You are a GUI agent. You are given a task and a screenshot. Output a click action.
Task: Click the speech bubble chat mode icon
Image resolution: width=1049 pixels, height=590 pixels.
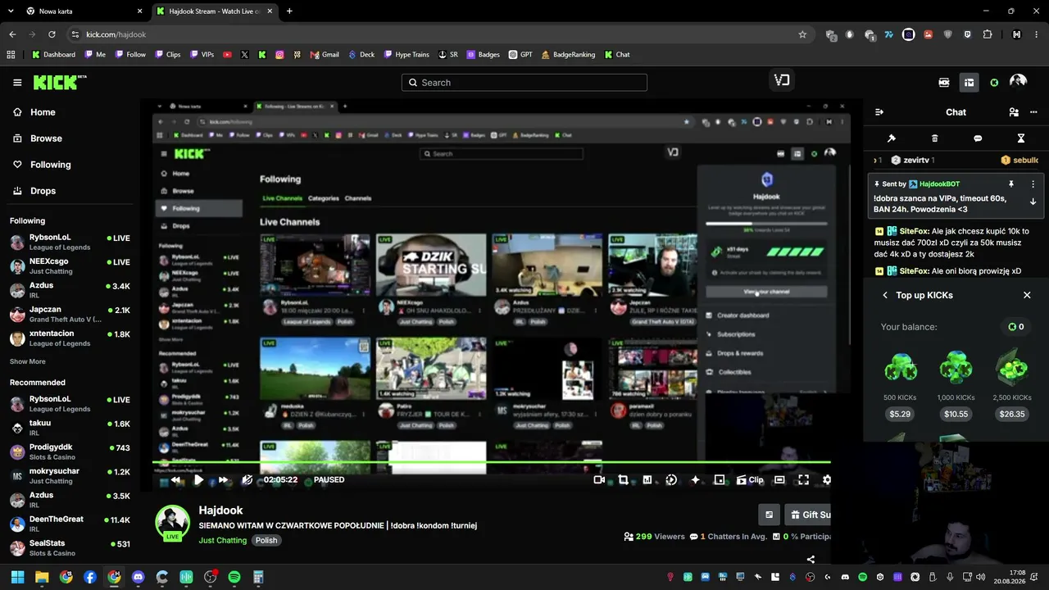978,138
